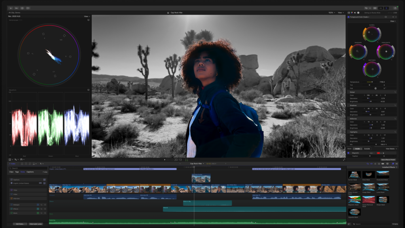This screenshot has width=405, height=228.
Task: Click the import media icon in the top toolbar
Action: tap(11, 8)
